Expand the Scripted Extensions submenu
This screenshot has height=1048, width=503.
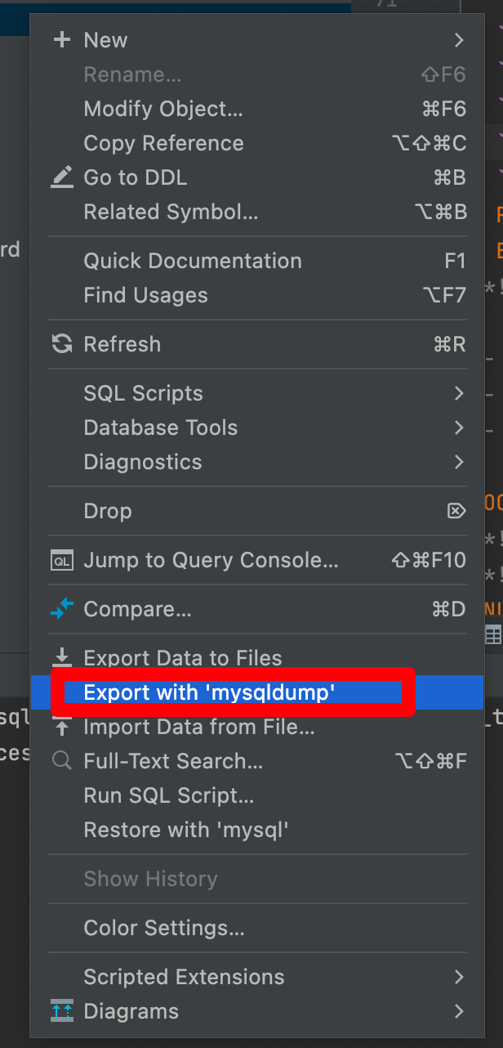[x=184, y=977]
